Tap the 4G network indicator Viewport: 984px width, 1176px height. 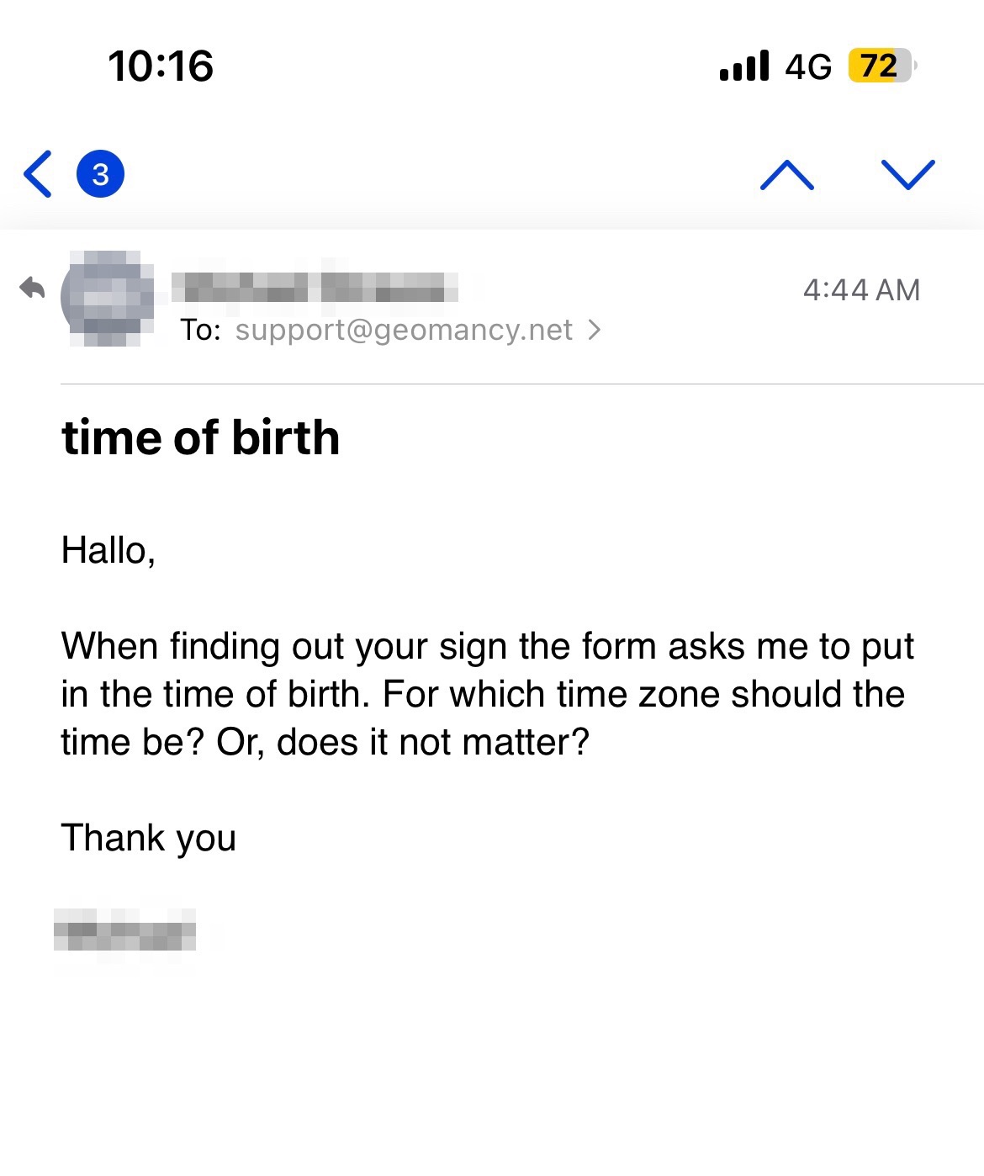click(808, 66)
